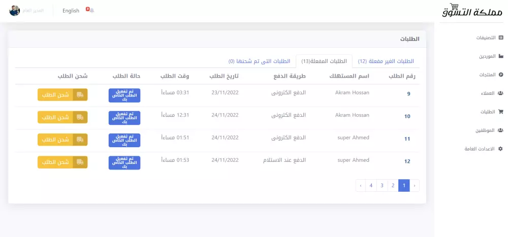Click truck icon in order 10 row
Viewport: 508px width, 237px height.
click(x=80, y=117)
